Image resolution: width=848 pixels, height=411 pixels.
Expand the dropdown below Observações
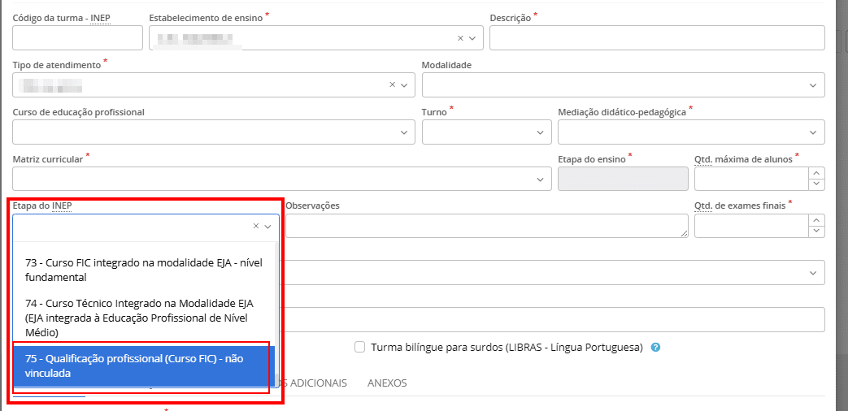(813, 273)
